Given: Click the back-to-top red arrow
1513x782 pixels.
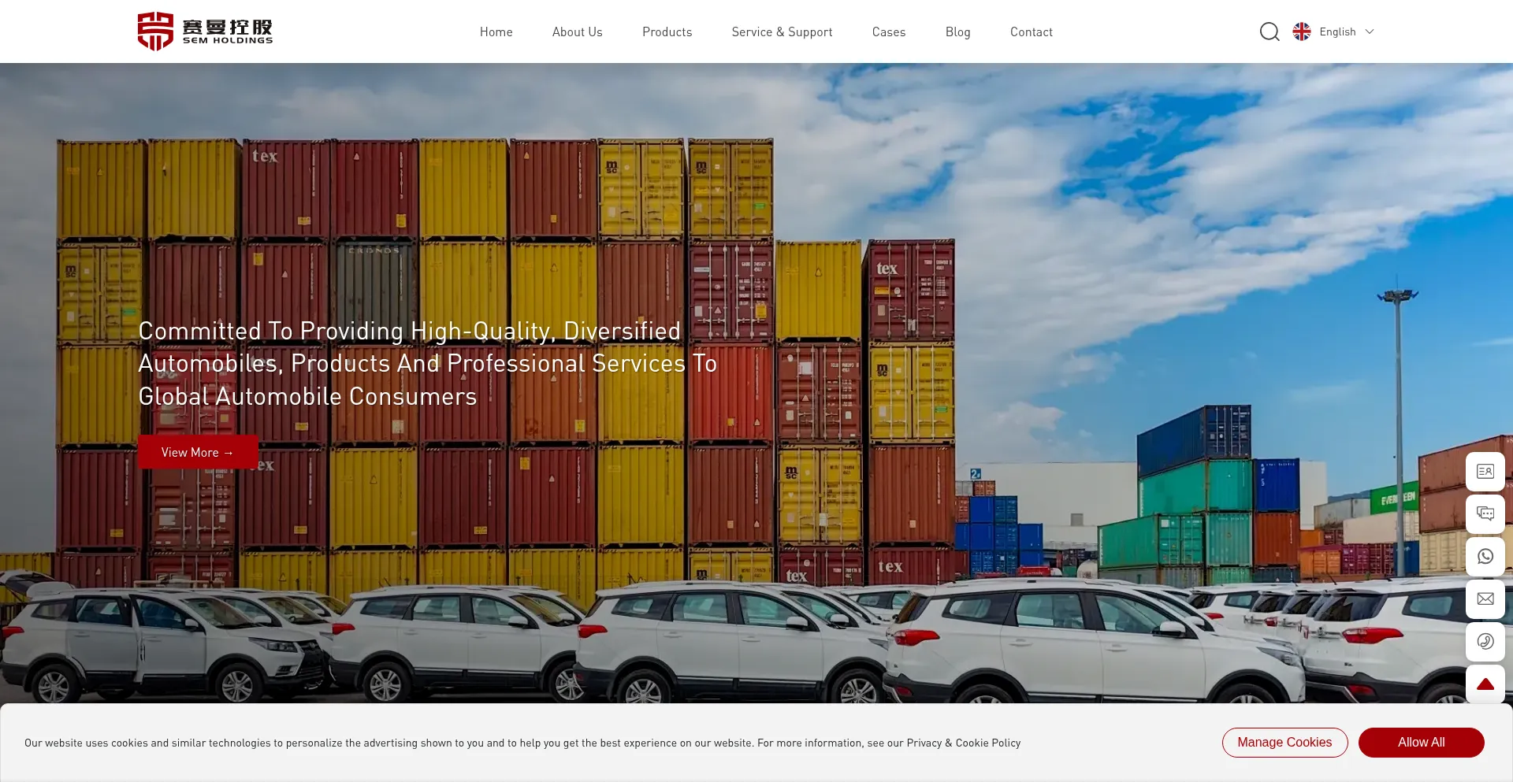Looking at the screenshot, I should (x=1485, y=684).
